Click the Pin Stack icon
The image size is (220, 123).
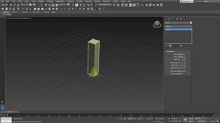pyautogui.click(x=166, y=45)
